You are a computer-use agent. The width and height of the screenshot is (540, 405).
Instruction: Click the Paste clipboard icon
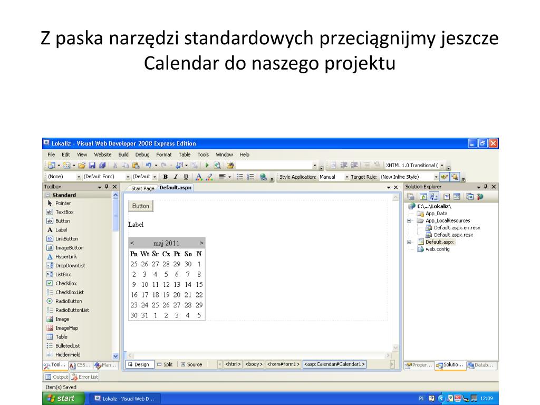click(136, 165)
